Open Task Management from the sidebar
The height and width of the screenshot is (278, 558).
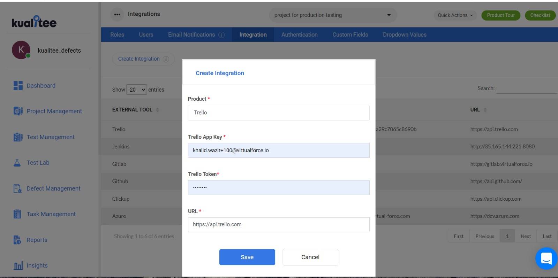51,214
